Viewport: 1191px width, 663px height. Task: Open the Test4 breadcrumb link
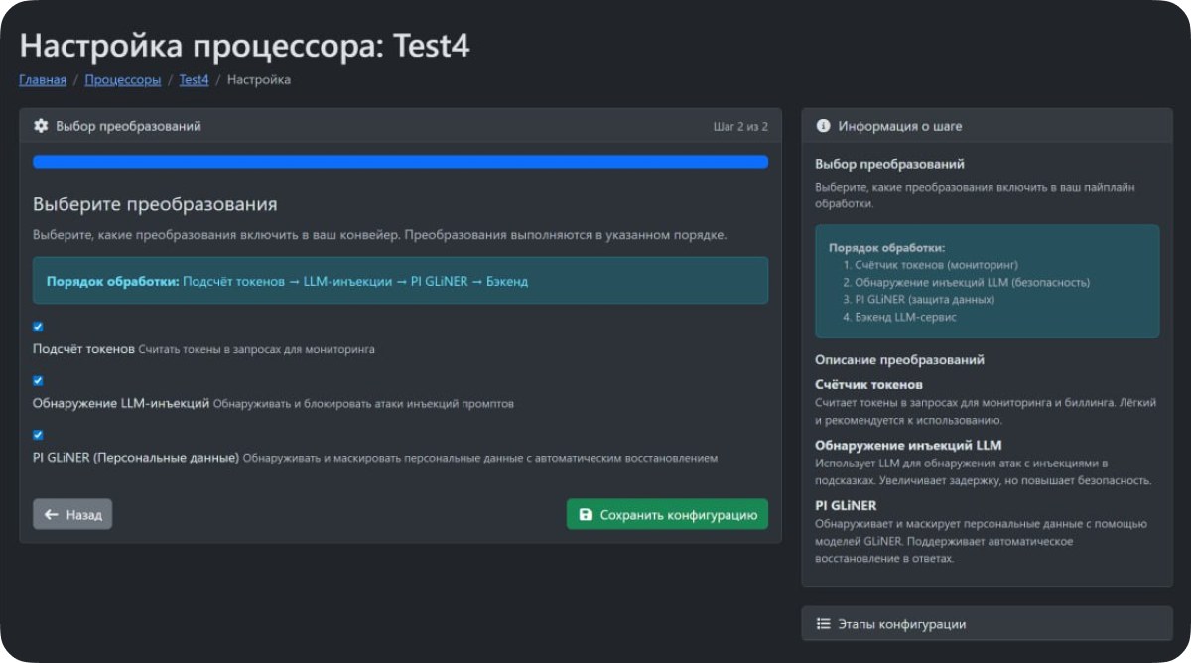pos(194,80)
